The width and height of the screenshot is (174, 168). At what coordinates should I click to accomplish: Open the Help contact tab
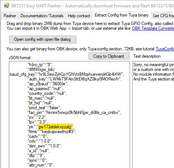[79, 16]
